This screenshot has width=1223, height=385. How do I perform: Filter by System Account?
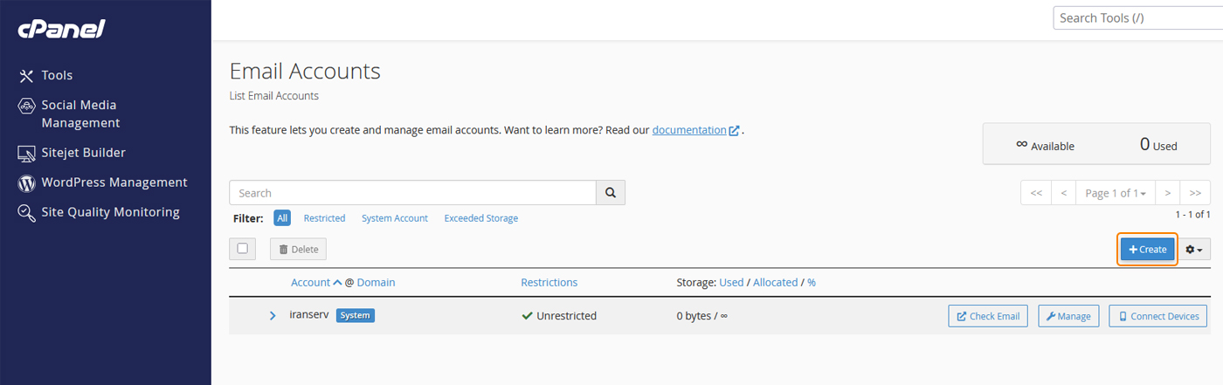395,218
